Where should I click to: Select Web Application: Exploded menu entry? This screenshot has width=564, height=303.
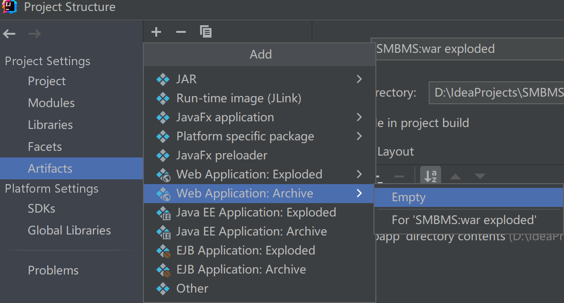point(249,174)
